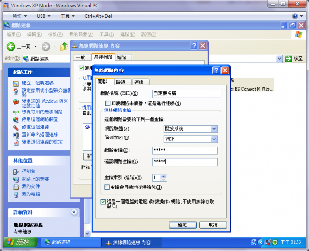This screenshot has height=251, width=309.
Task: Click the tray expand arrow icon
Action: click(261, 242)
